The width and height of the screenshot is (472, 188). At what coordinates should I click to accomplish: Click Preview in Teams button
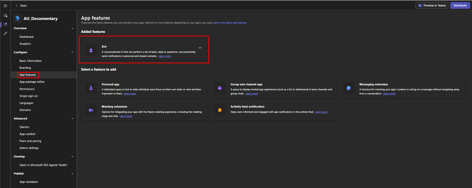432,5
